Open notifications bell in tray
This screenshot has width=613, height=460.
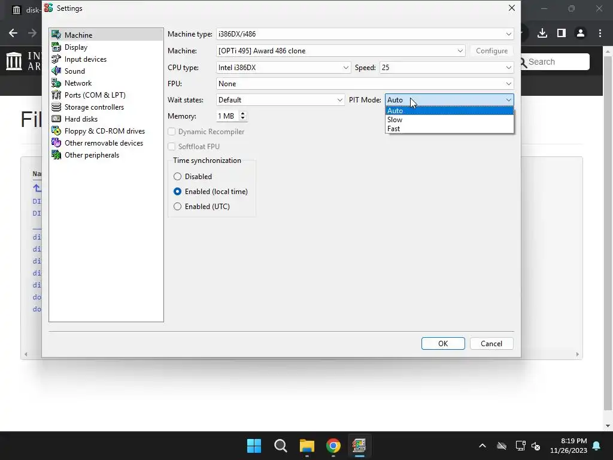pos(597,446)
